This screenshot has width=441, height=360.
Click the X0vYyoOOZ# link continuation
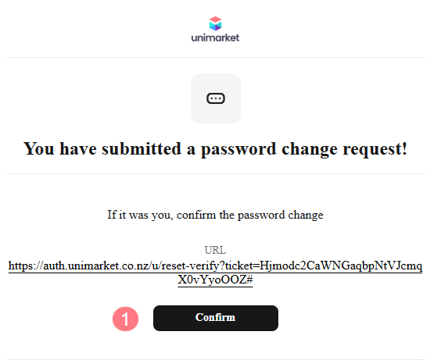tap(216, 280)
